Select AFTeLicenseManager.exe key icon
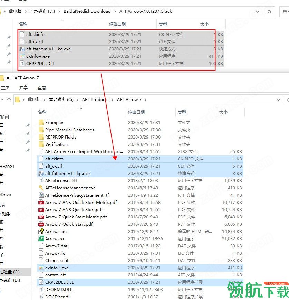 (x=41, y=188)
